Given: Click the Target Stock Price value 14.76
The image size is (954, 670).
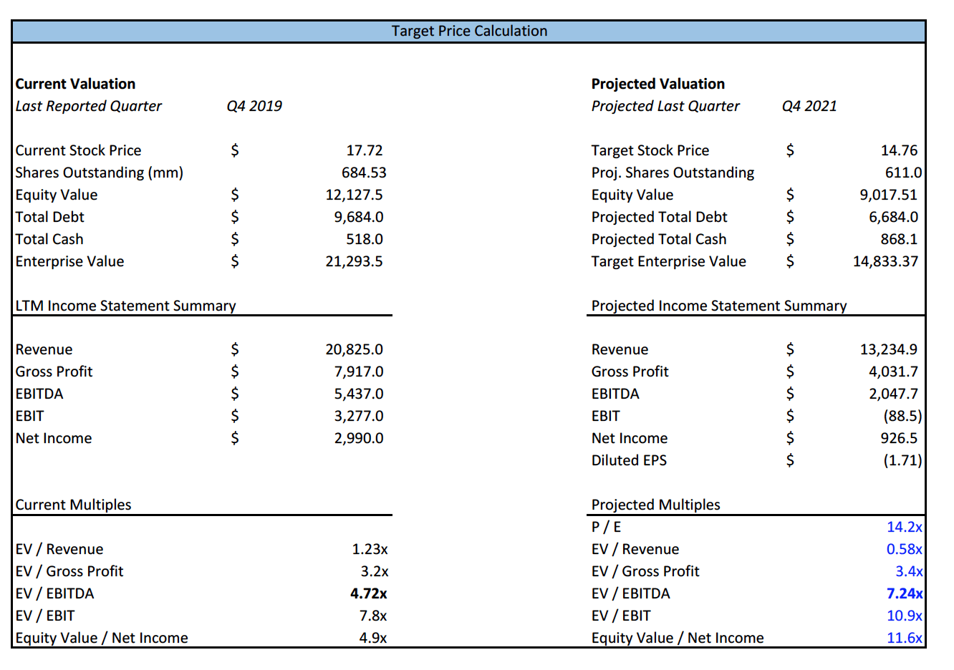Looking at the screenshot, I should (898, 150).
